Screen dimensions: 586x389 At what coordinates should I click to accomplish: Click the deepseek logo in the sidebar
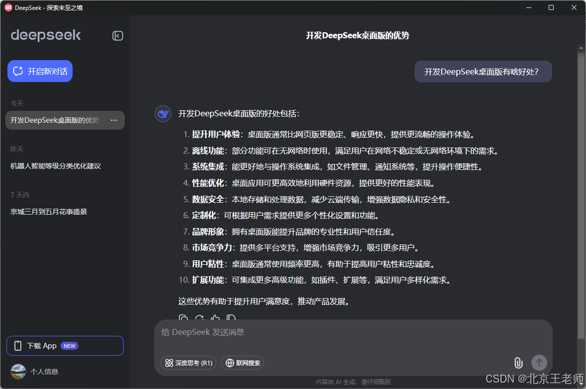[46, 35]
